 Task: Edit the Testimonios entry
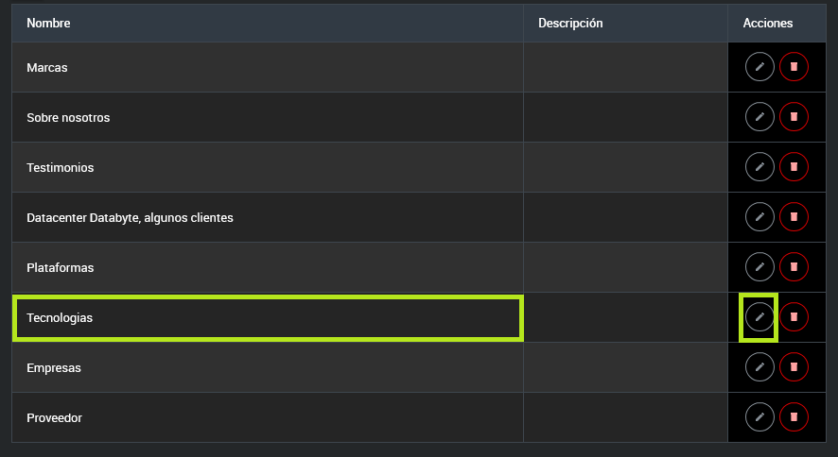click(x=759, y=167)
